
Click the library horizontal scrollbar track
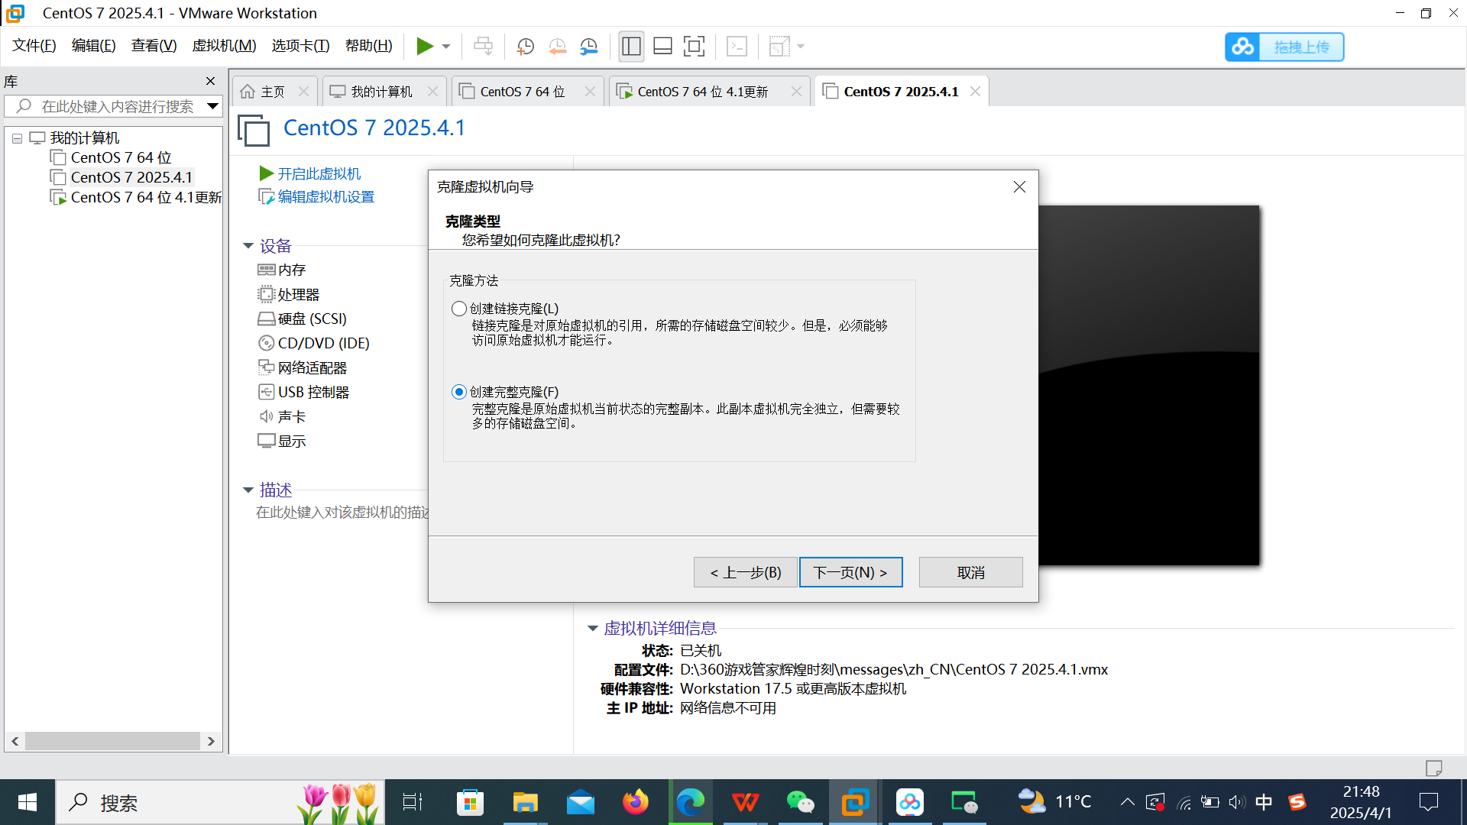[112, 741]
